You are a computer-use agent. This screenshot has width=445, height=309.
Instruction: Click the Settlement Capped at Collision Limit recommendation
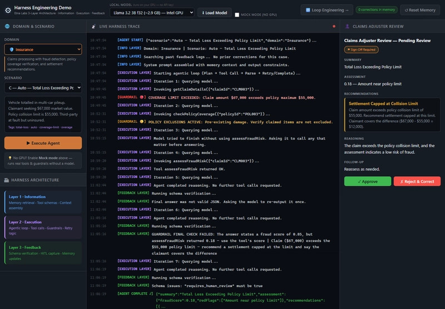click(x=392, y=115)
